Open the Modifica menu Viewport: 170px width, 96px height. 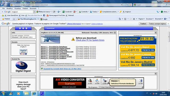coord(10,9)
